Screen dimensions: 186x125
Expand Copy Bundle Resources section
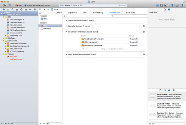click(x=66, y=54)
